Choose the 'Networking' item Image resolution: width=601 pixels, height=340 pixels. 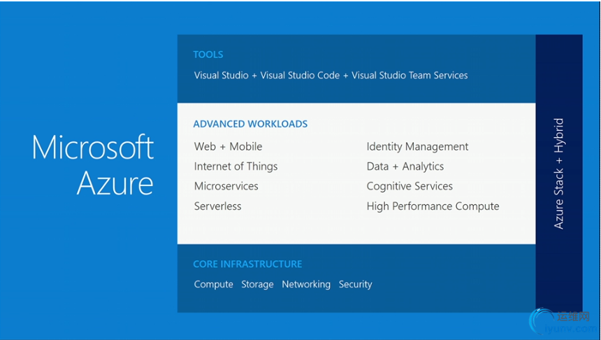tap(306, 284)
